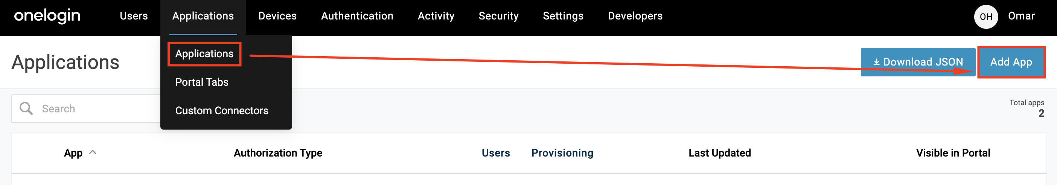This screenshot has height=185, width=1057.
Task: Open the Devices menu
Action: 277,16
